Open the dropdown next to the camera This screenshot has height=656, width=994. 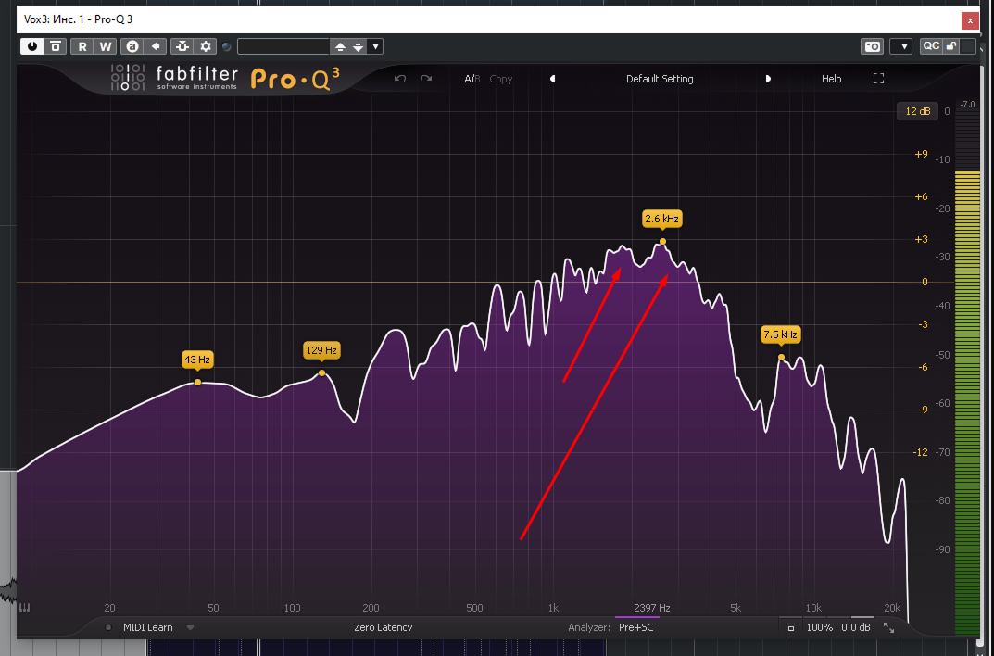point(901,46)
